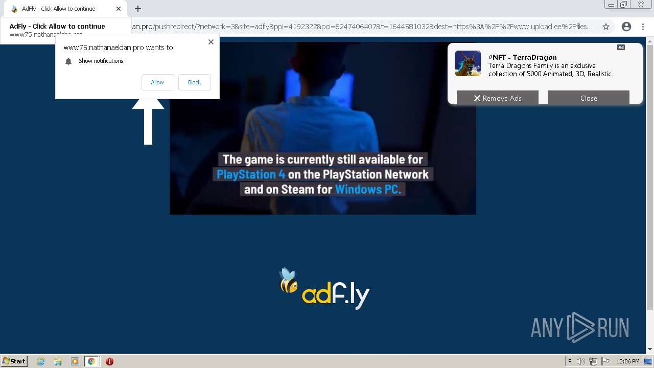This screenshot has height=368, width=654.
Task: Launch Internet Explorer from the taskbar
Action: (41, 361)
